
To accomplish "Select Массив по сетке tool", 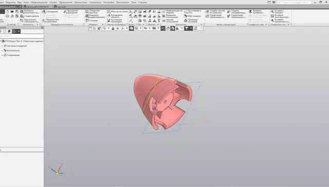I will click(x=117, y=12).
